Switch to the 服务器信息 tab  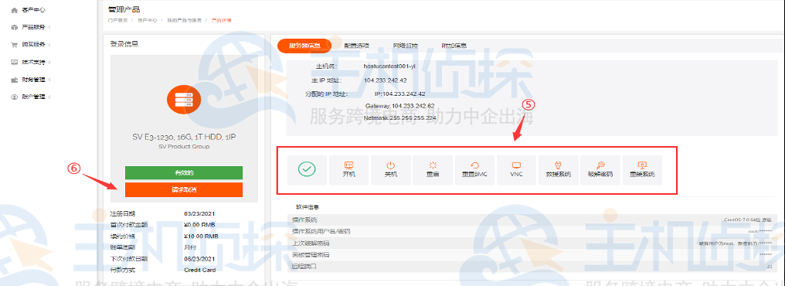coord(304,46)
